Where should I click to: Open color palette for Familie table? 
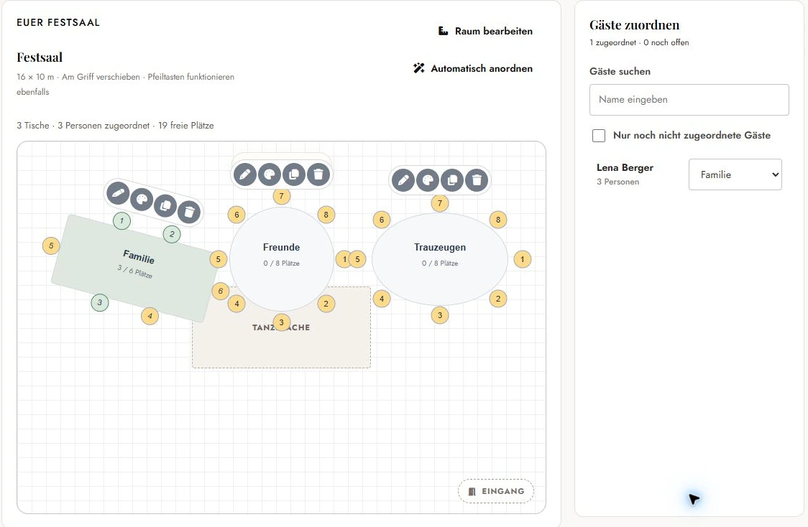[x=141, y=199]
